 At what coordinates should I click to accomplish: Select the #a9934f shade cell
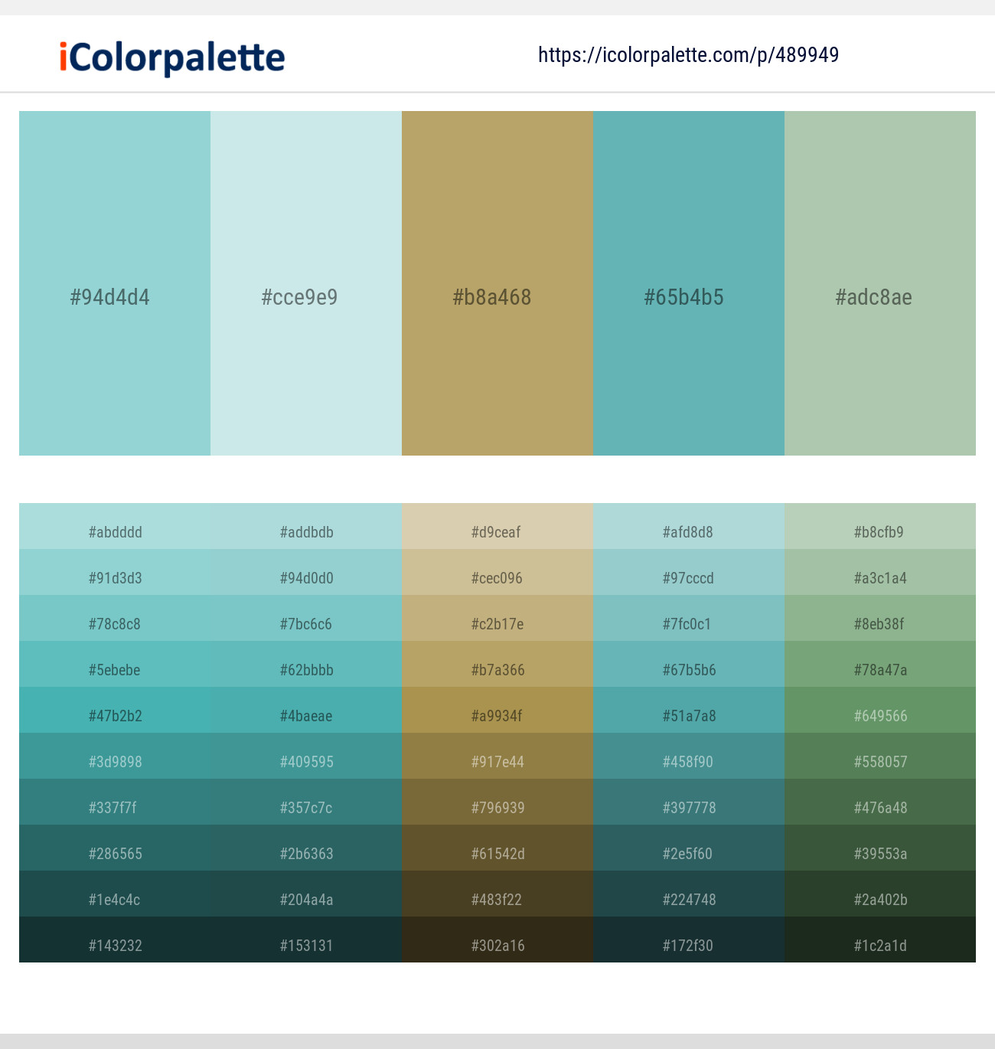(x=497, y=711)
